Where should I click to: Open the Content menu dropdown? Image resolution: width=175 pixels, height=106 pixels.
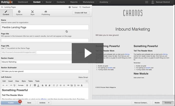[x=38, y=2]
